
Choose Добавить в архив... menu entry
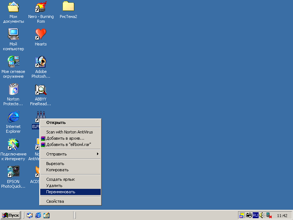(70, 139)
